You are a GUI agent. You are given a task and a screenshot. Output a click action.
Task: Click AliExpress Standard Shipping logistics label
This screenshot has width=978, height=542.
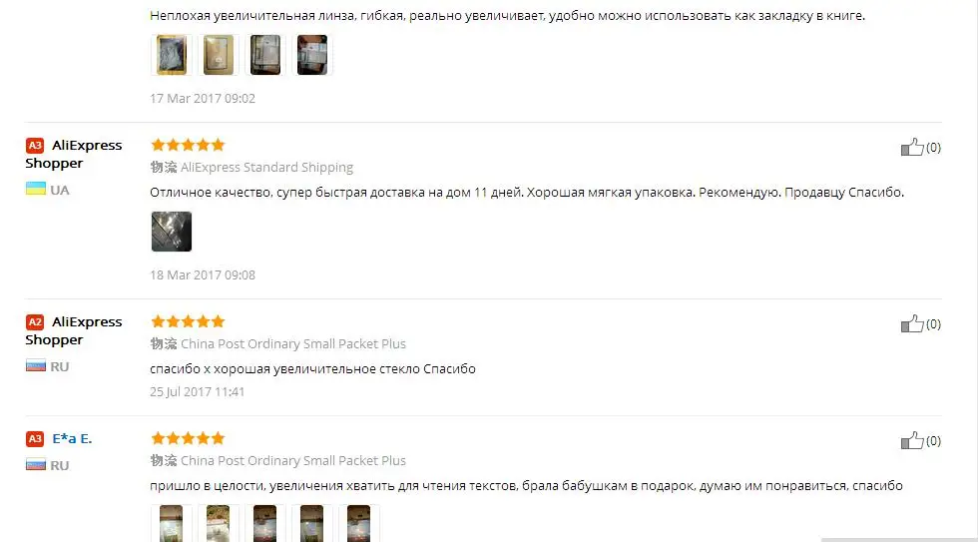pos(266,167)
